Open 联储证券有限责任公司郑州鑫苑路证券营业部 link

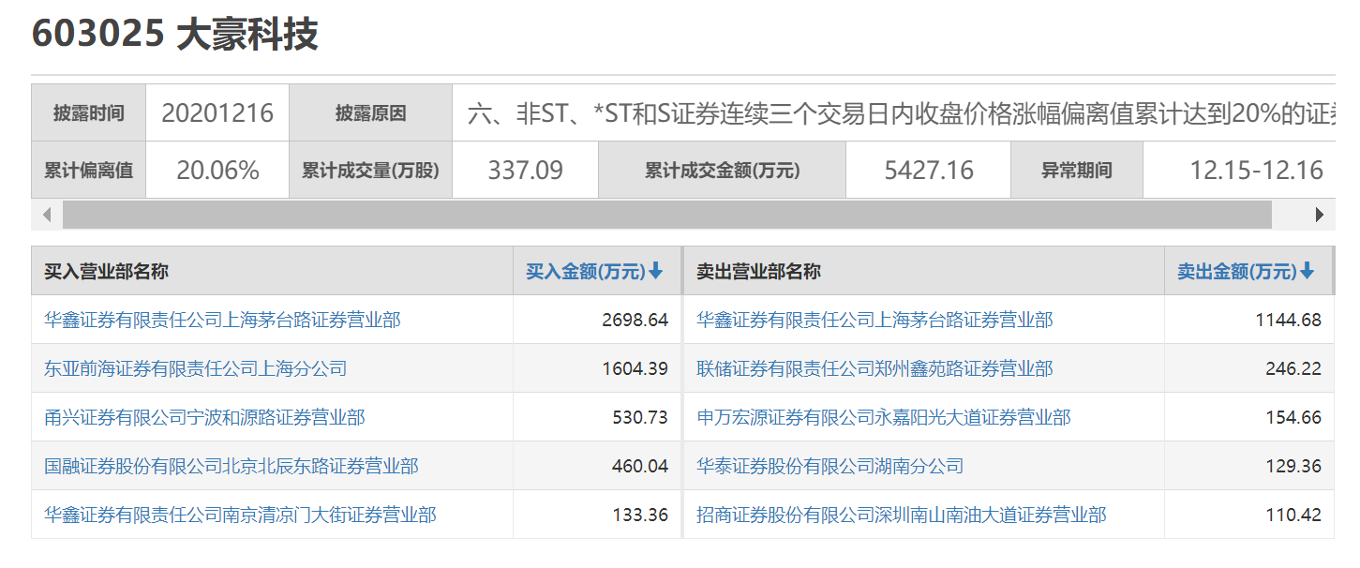pos(874,369)
